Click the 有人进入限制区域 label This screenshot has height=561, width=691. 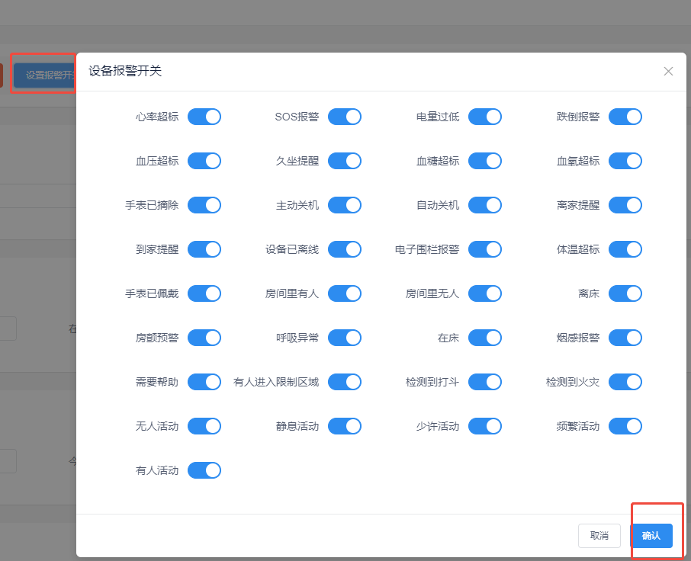(x=276, y=382)
